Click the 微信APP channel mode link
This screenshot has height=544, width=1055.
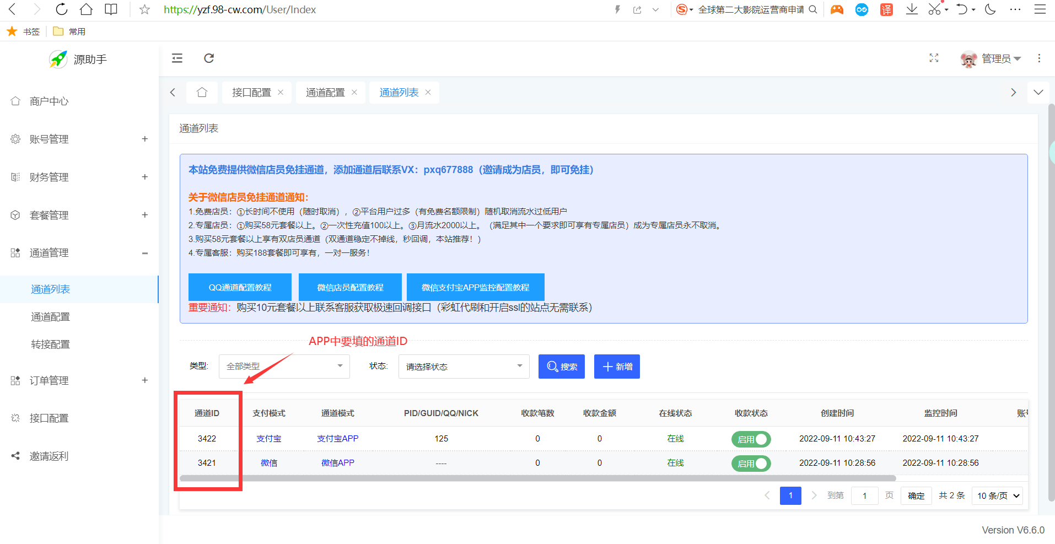(337, 463)
